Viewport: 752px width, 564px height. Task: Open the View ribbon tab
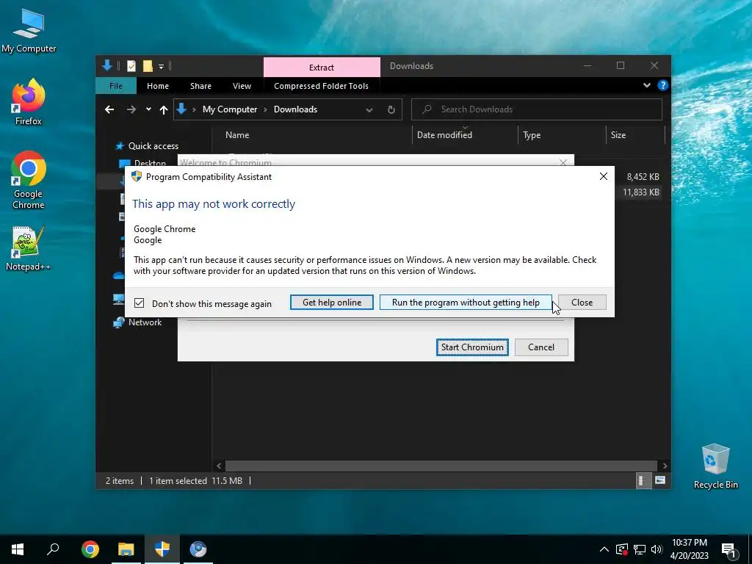tap(242, 86)
